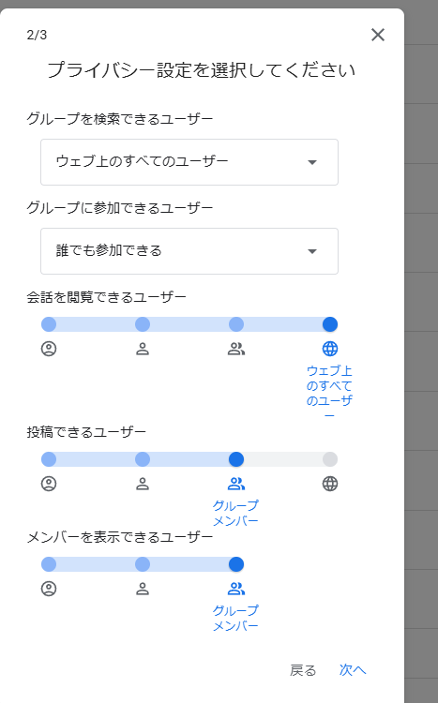Click group members icon under 投稿できるユーザー
Screen dimensions: 438x703
coord(236,484)
